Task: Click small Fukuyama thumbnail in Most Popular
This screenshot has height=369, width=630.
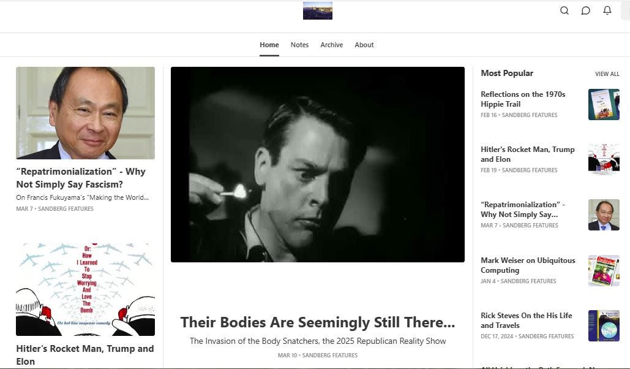Action: (604, 215)
